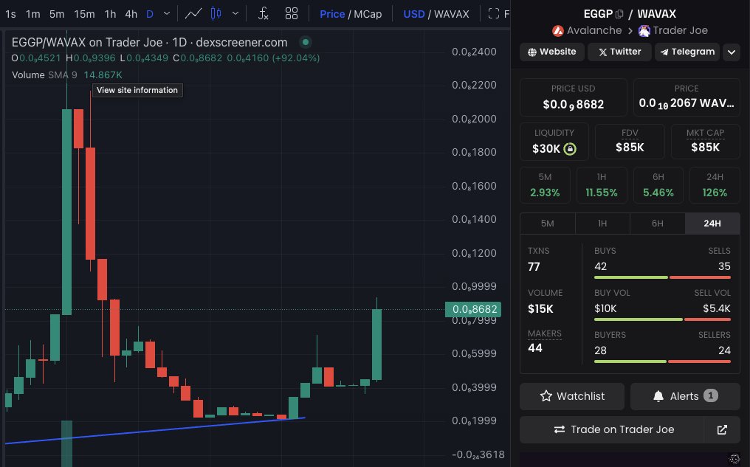Open the project Telegram link
Screen dimensions: 750x467
[x=687, y=52]
